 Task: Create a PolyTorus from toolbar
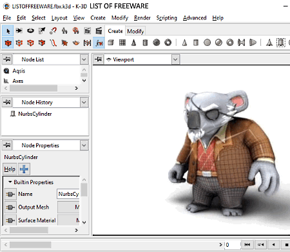[x=168, y=43]
